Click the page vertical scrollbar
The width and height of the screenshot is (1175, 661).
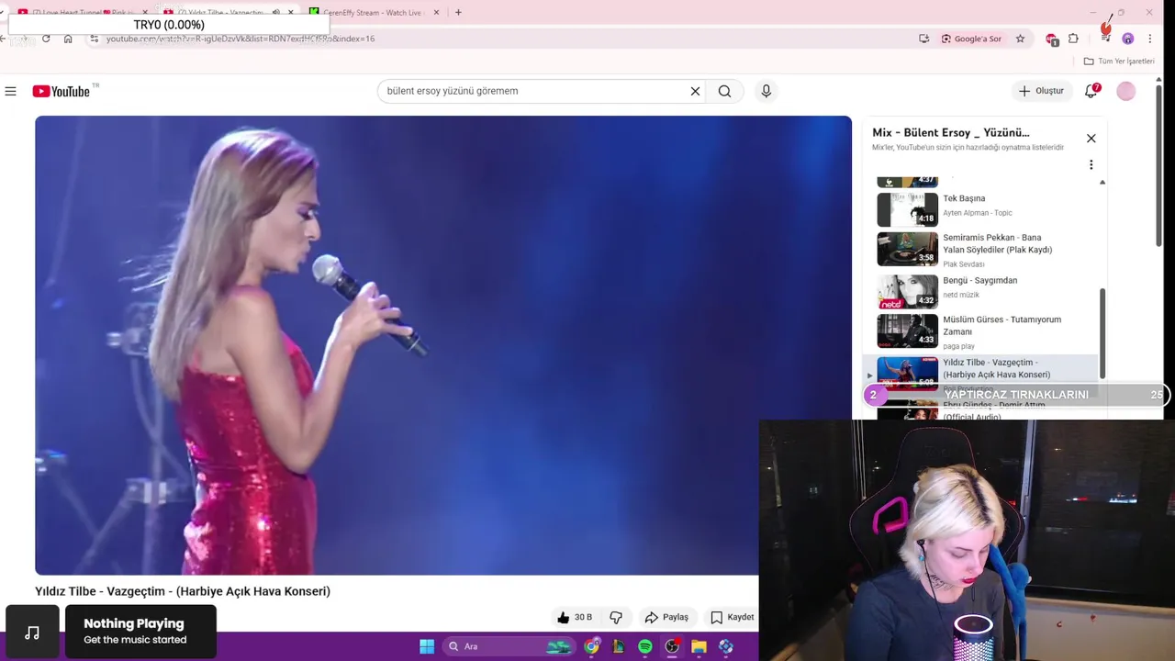1159,165
